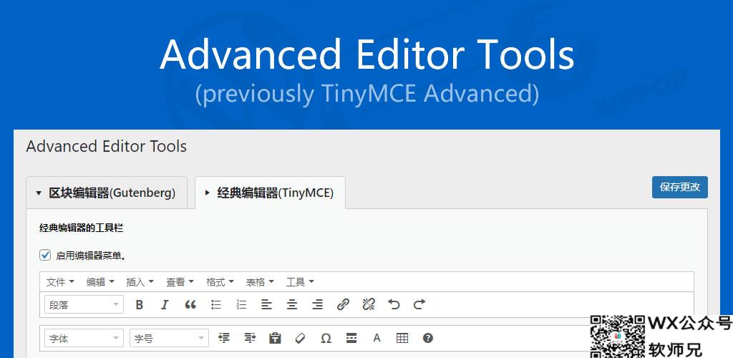Click the decrease indent icon
733x358 pixels.
tap(224, 338)
